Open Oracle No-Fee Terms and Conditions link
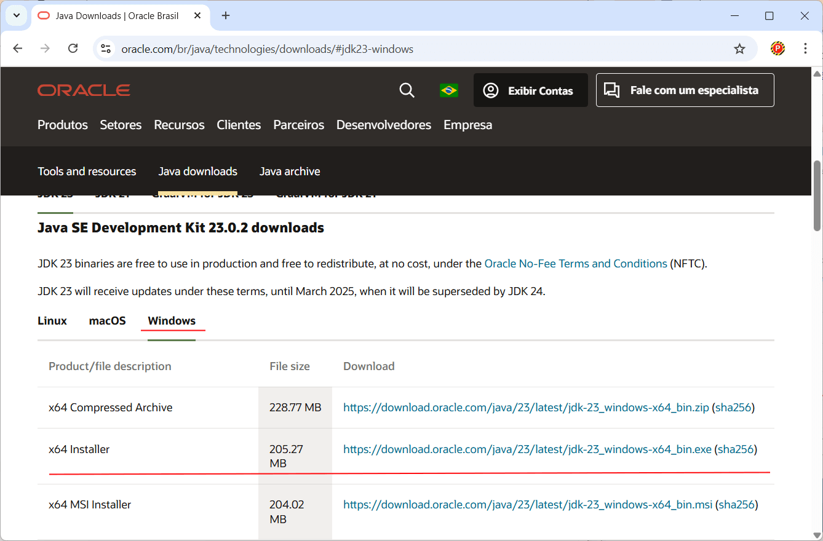The width and height of the screenshot is (823, 541). pos(576,264)
